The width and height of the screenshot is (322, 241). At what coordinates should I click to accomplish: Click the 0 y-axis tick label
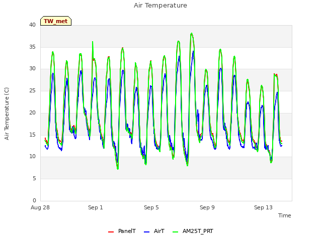pos(34,200)
